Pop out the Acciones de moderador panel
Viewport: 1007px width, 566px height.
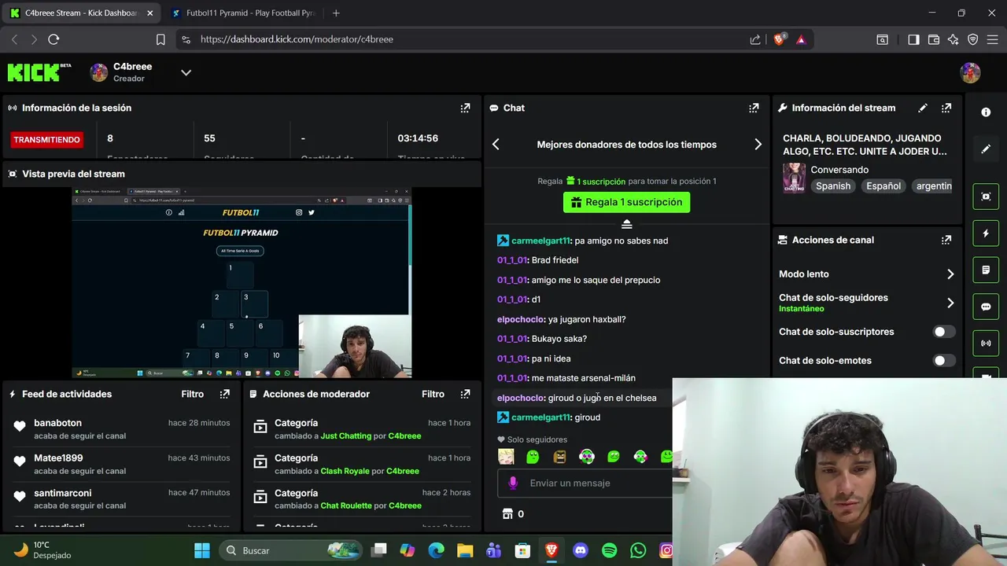point(465,394)
